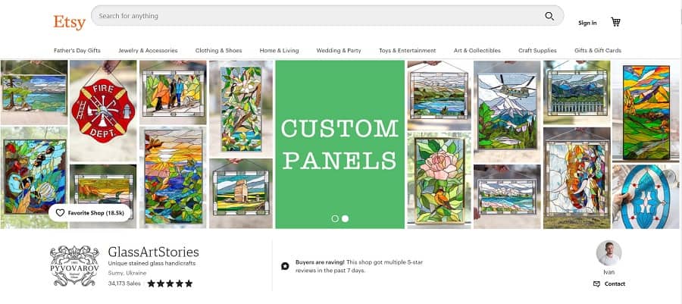Open the Fire Dept. stained glass thumbnail

click(103, 111)
